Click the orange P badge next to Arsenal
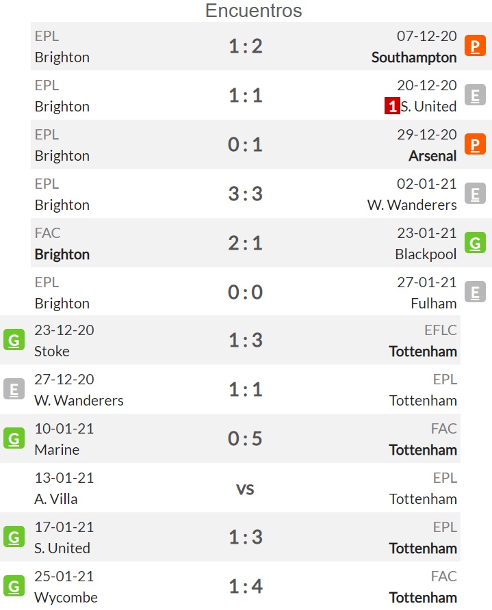 pos(475,144)
